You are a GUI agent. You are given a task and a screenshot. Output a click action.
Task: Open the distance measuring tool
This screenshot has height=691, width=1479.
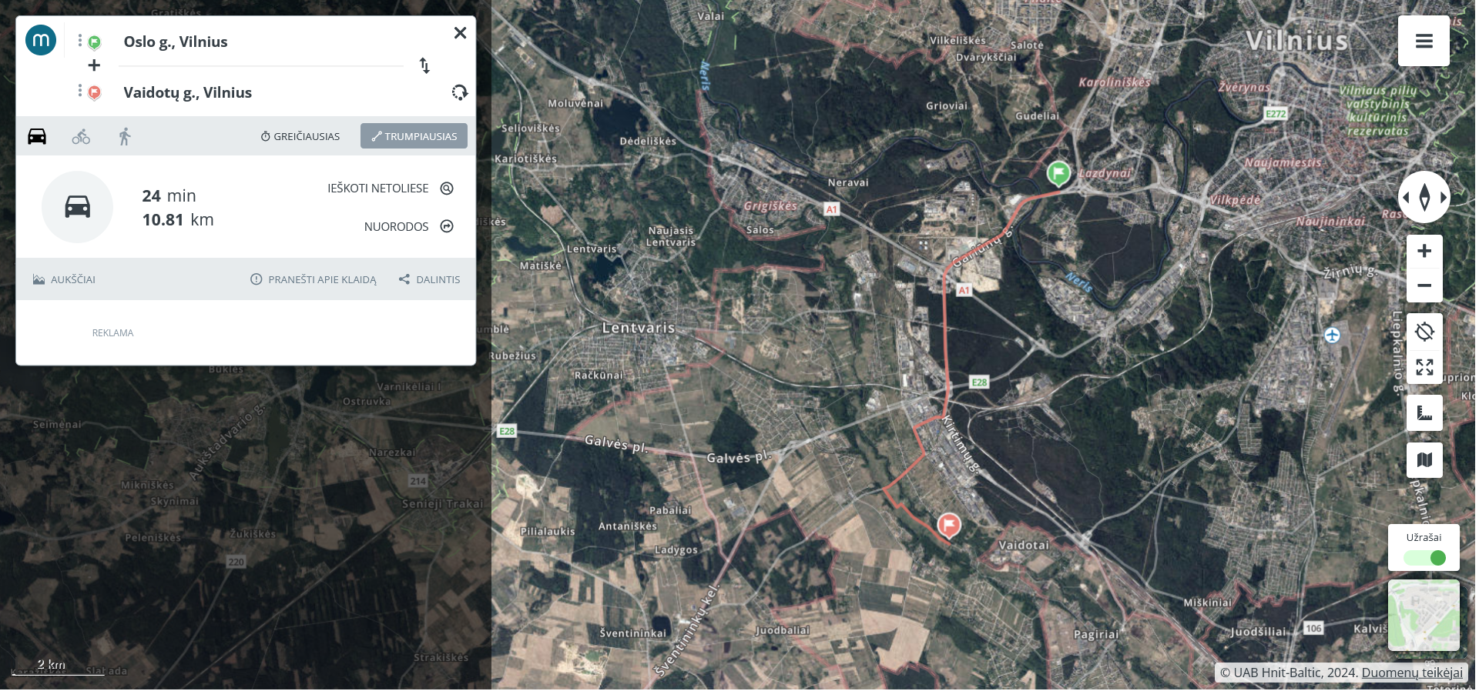click(x=1424, y=413)
